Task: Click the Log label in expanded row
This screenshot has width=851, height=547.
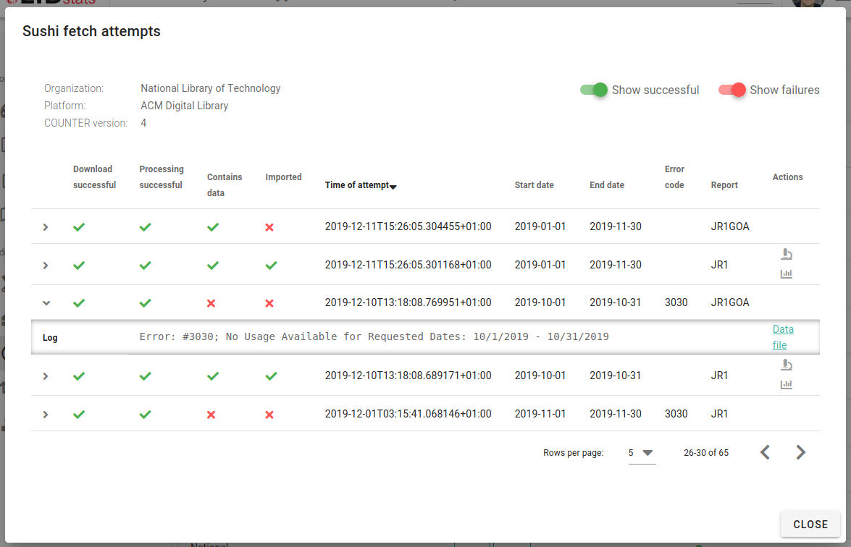Action: tap(50, 338)
